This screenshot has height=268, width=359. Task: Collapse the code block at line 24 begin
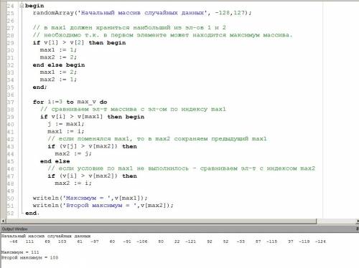(22, 6)
